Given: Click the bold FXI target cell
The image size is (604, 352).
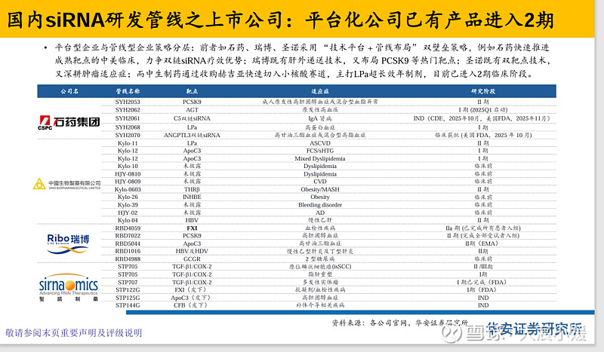Looking at the screenshot, I should tap(192, 228).
